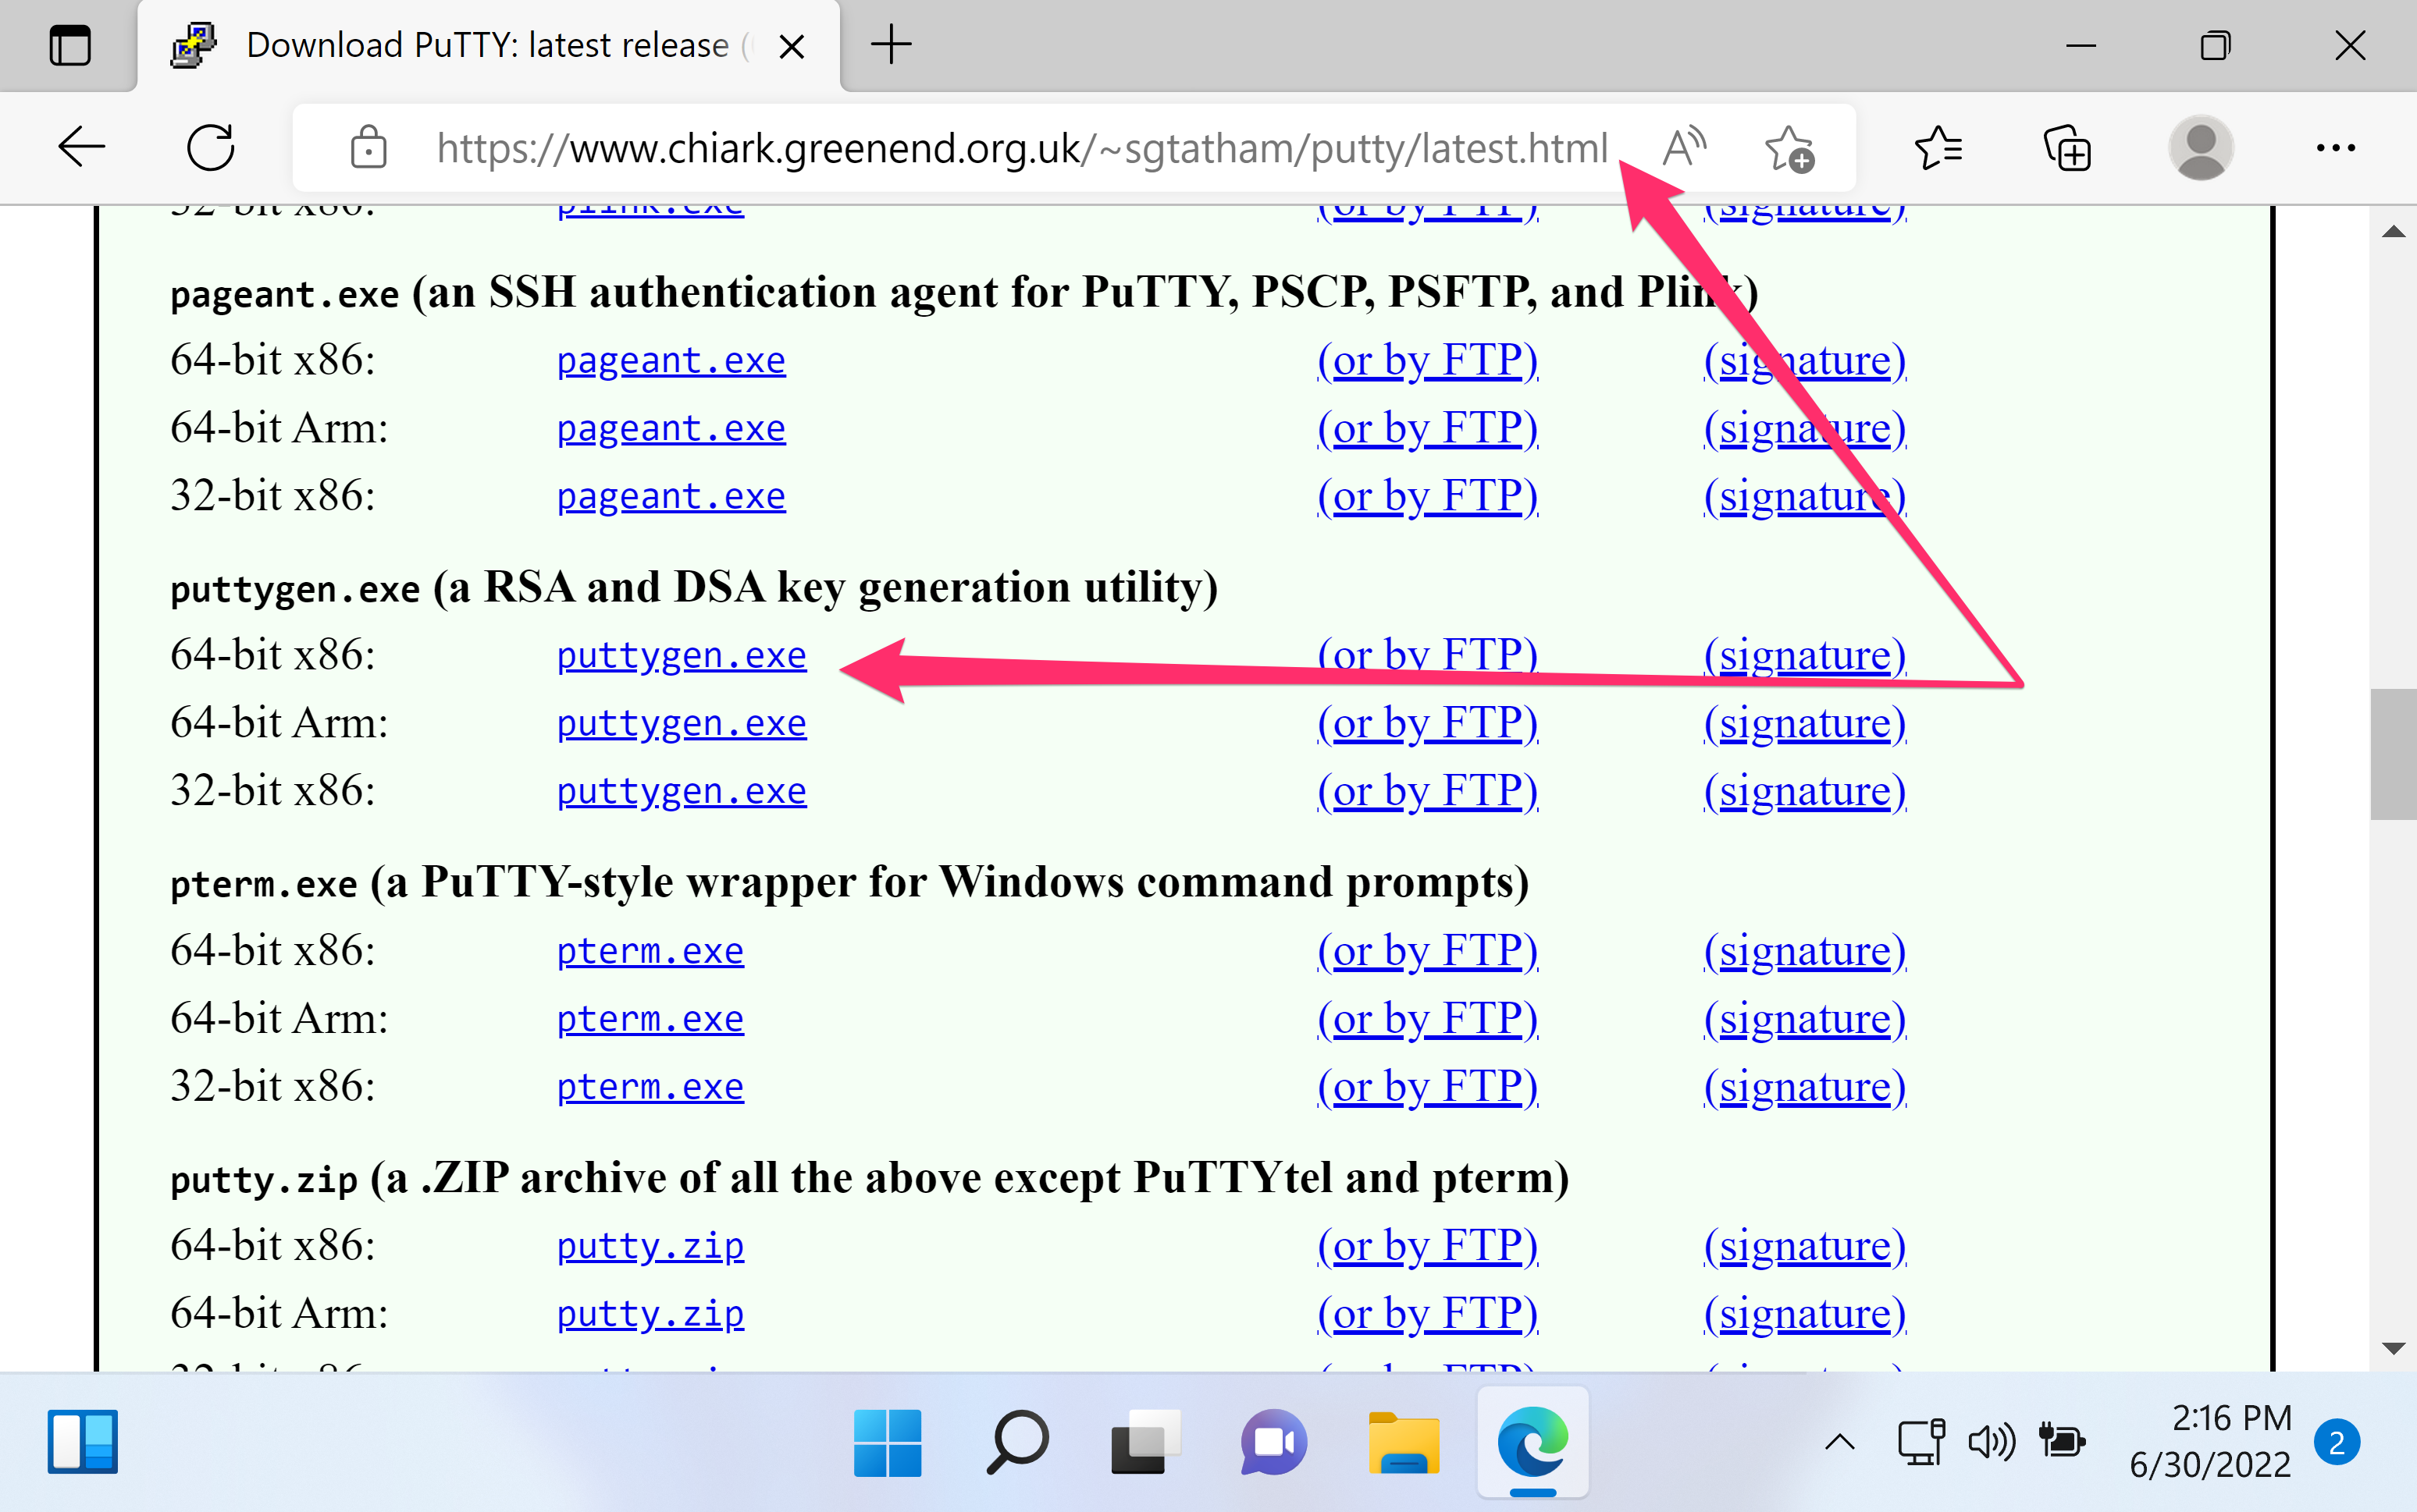
Task: Download 64-bit x86 pterm.exe
Action: pos(650,950)
